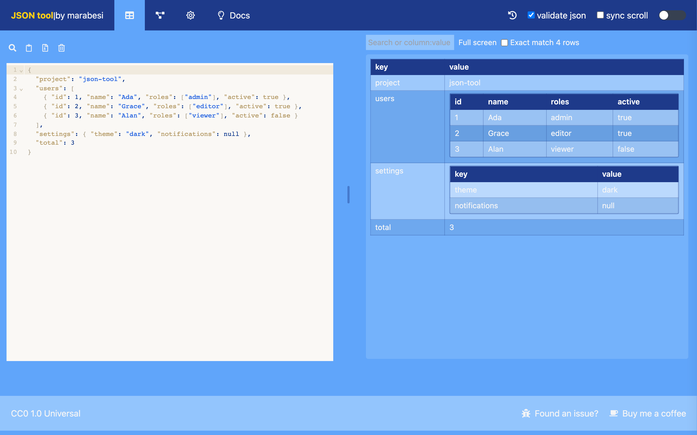Click the 'active' column header

tap(646, 102)
